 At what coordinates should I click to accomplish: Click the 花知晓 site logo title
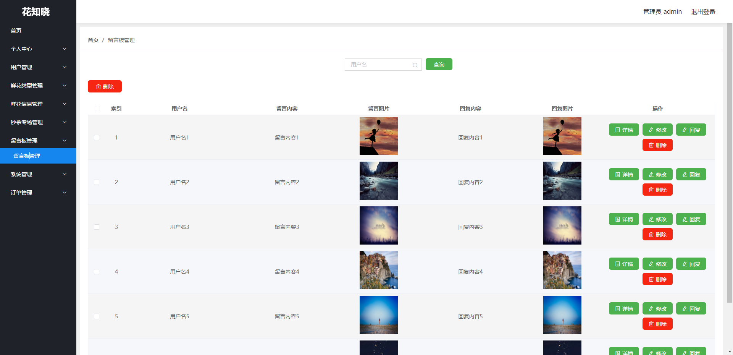pos(36,12)
